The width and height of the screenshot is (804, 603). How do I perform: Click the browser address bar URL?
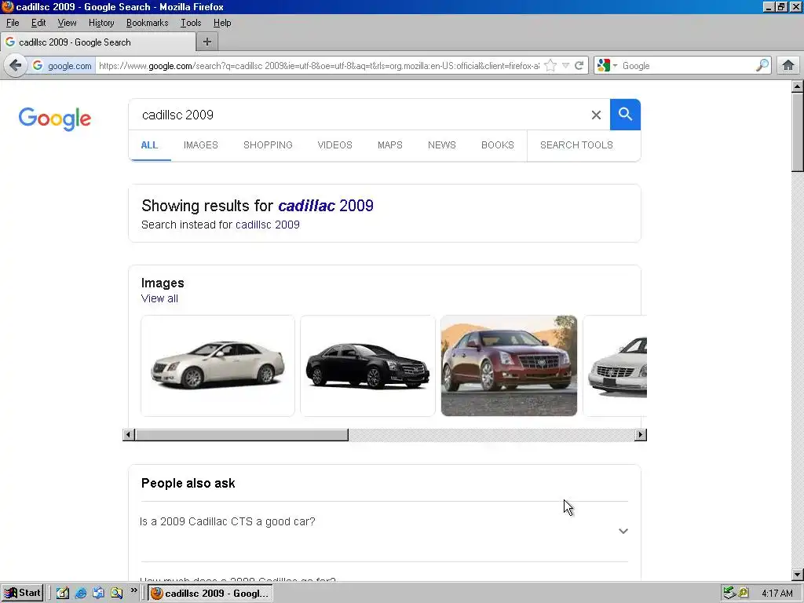[319, 66]
